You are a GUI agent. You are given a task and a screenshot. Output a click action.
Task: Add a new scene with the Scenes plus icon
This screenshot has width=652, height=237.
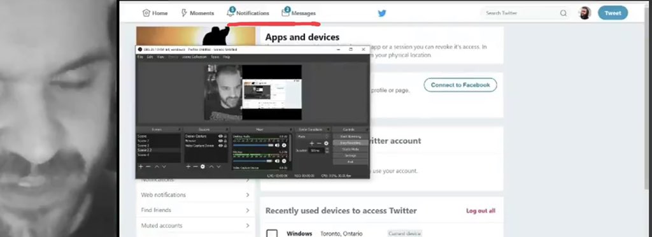tap(141, 167)
